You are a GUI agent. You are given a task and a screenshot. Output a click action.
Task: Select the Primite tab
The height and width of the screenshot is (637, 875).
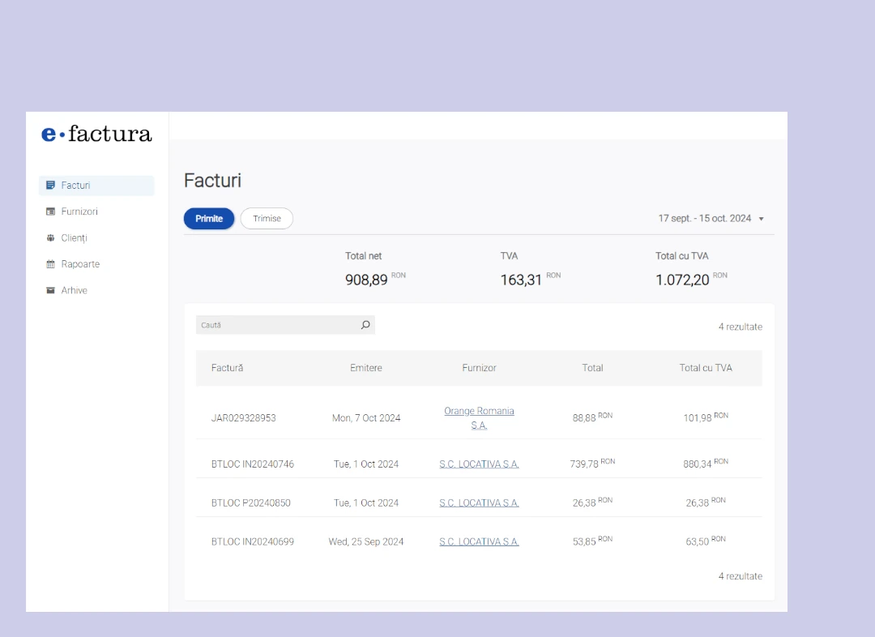pos(209,218)
